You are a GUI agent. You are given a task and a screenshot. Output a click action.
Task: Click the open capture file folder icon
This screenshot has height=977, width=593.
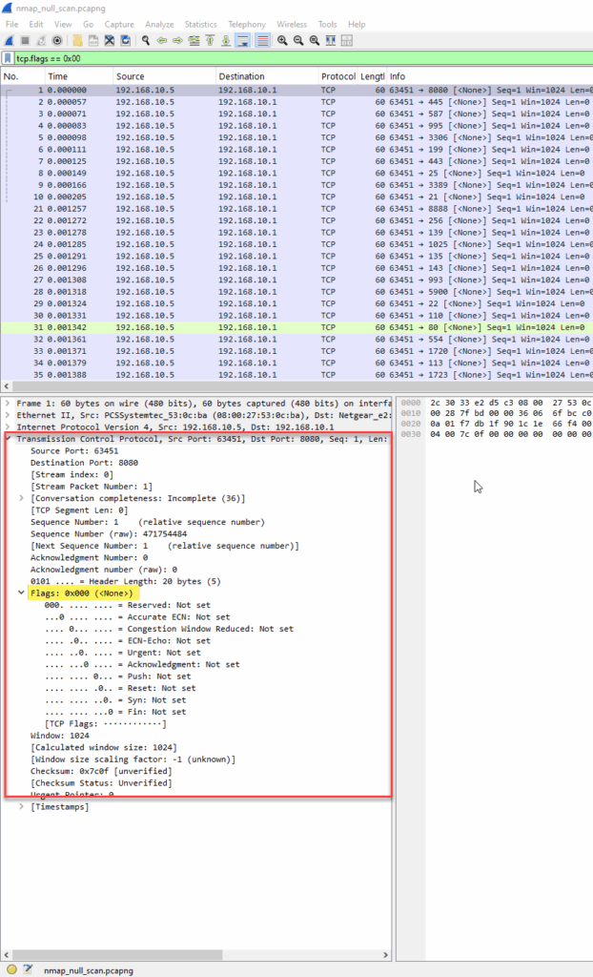pos(77,40)
